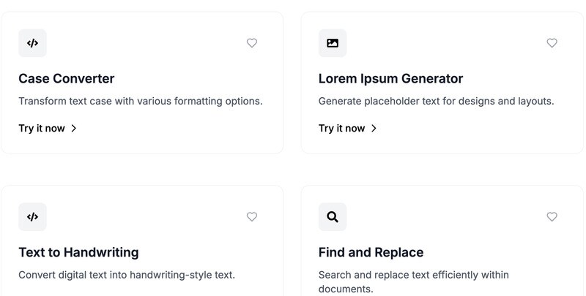
Task: Click the "Convert digital text" description
Action: (x=127, y=276)
